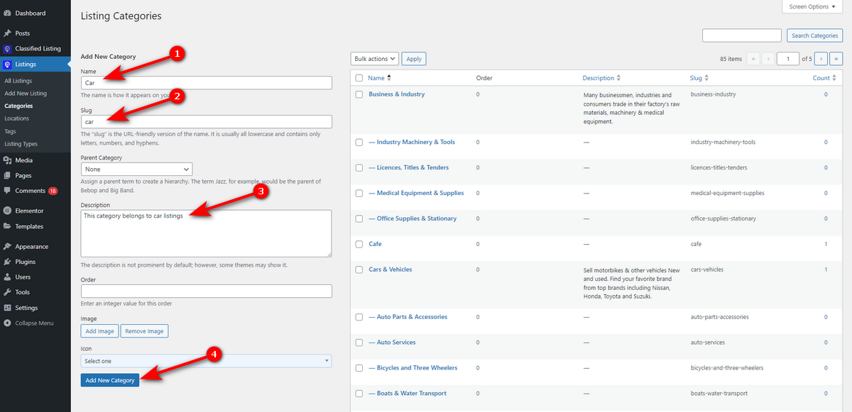
Task: Click the Listings menu icon
Action: [x=6, y=65]
